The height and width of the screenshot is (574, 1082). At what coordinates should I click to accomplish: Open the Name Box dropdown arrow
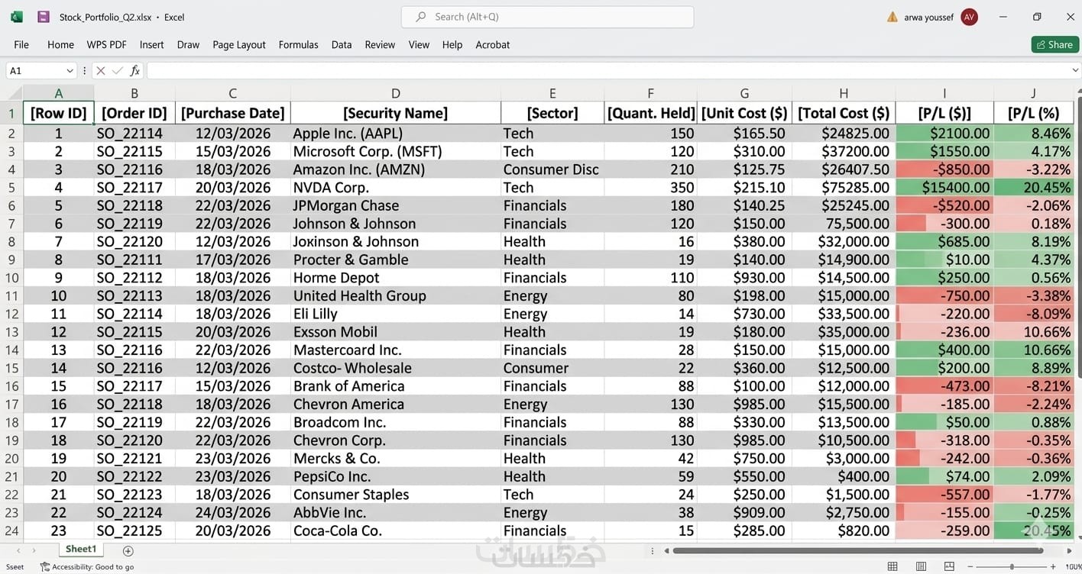click(70, 70)
